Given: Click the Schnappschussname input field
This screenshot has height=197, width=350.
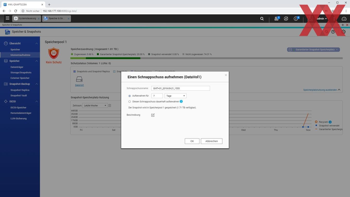Looking at the screenshot, I should click(181, 88).
